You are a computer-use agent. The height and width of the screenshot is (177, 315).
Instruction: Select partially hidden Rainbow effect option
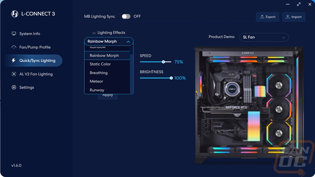tap(107, 48)
